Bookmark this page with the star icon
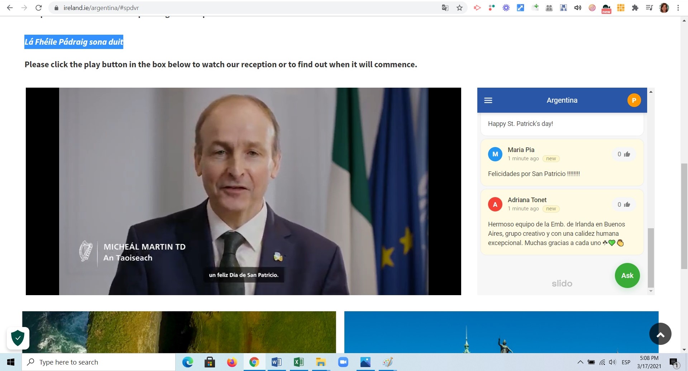688x371 pixels. coord(459,8)
